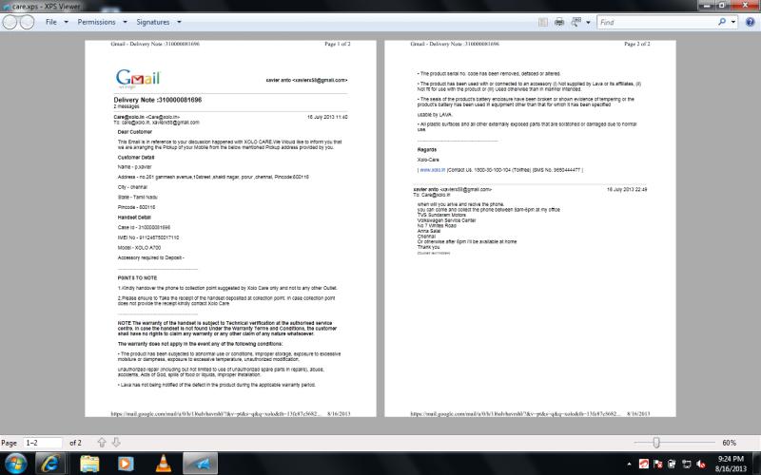The height and width of the screenshot is (475, 761).
Task: Open the Signatures menu
Action: [159, 22]
